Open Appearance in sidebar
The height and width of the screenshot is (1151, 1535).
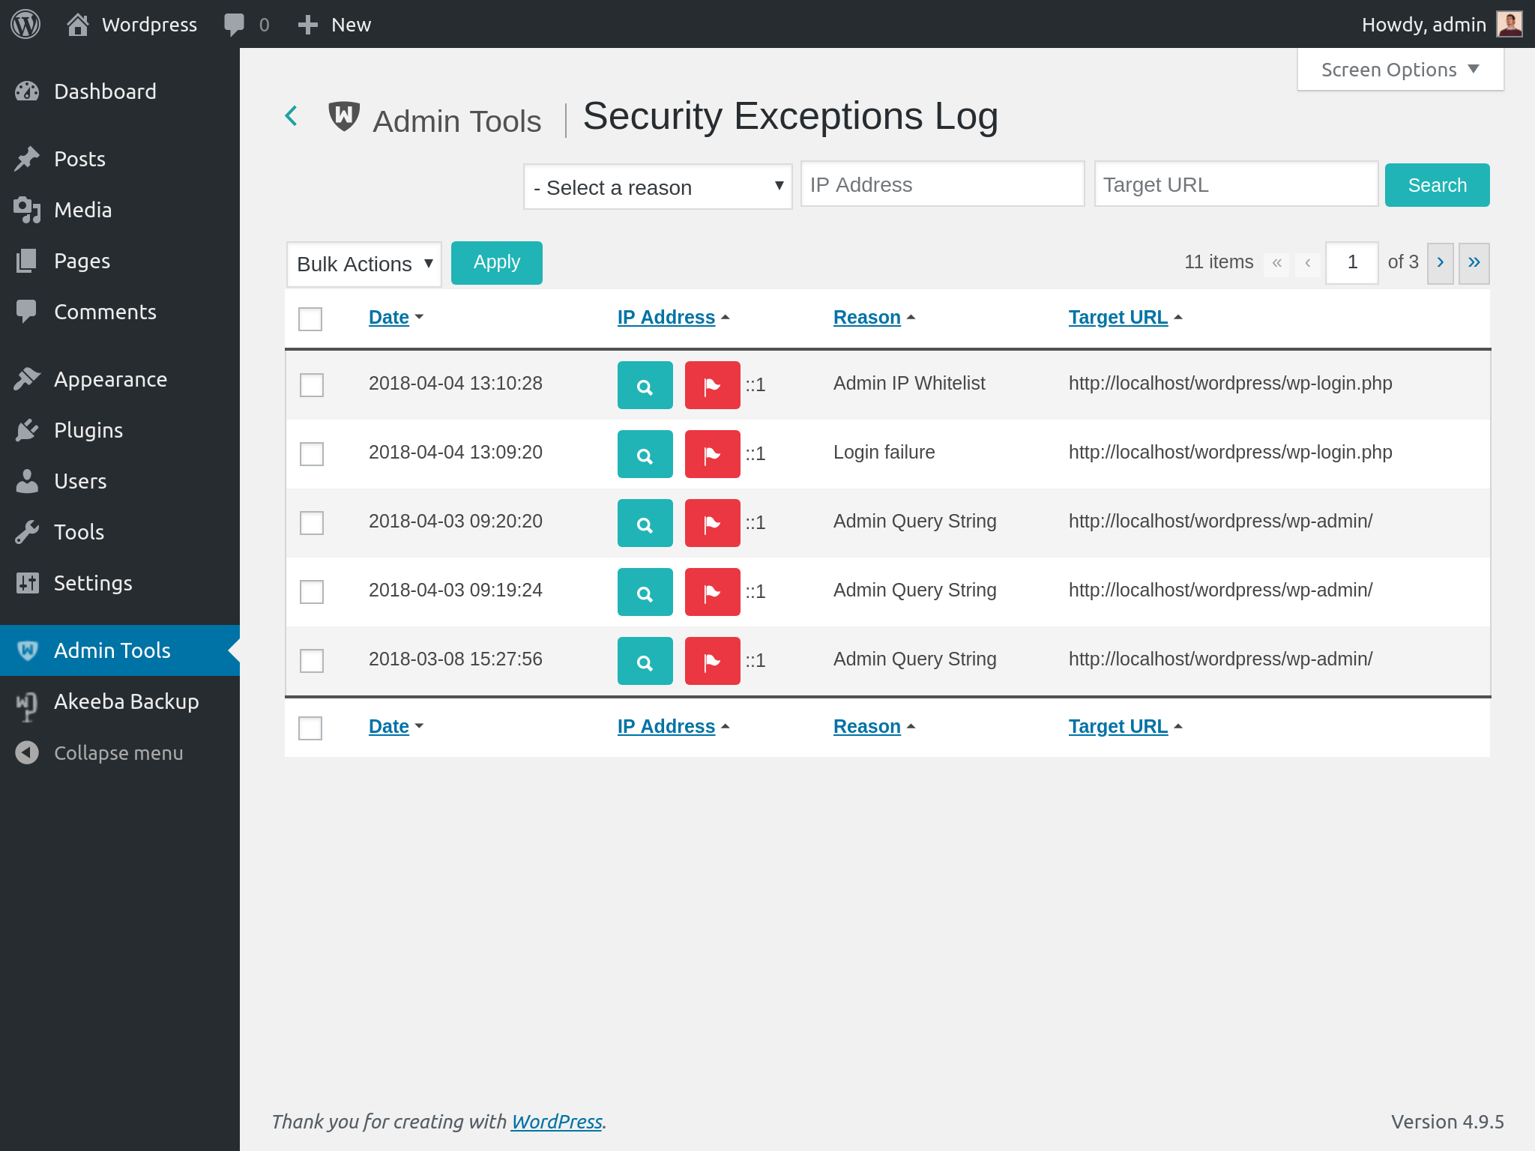point(120,379)
